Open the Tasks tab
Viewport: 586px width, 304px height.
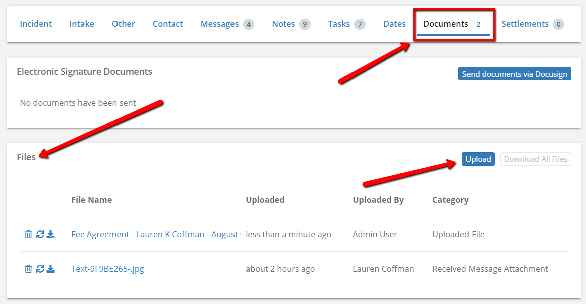coord(340,24)
